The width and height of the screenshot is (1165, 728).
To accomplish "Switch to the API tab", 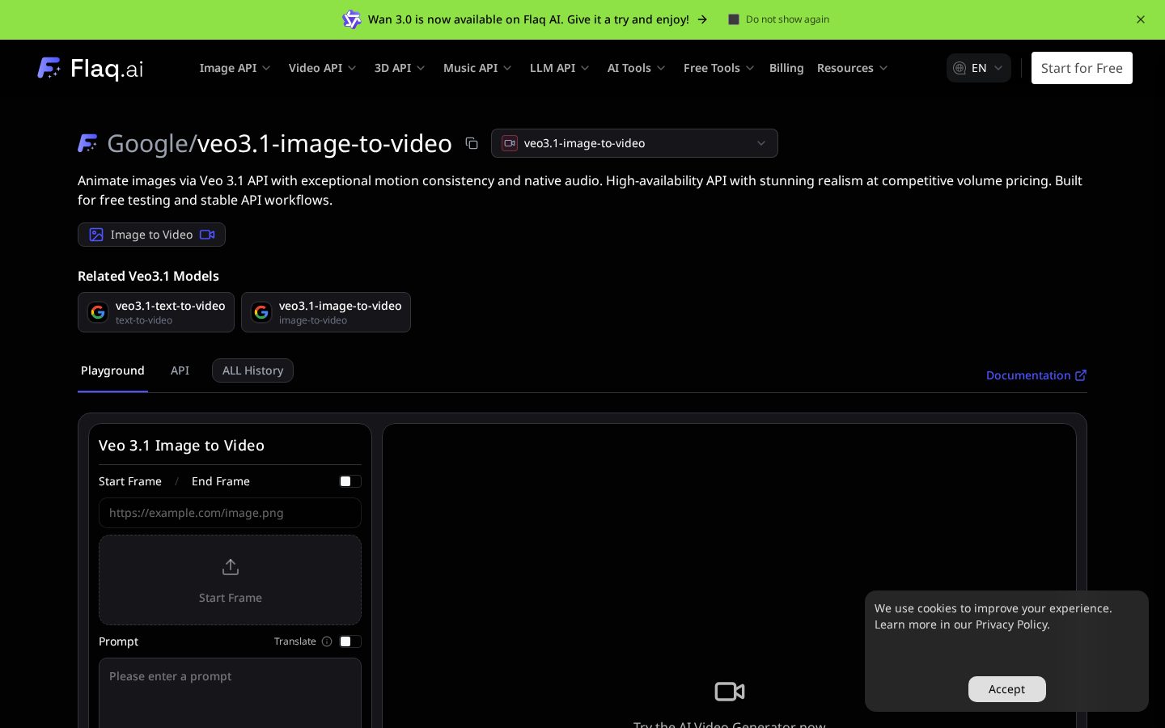I will pos(180,370).
